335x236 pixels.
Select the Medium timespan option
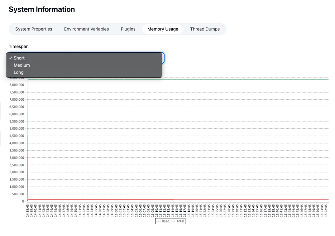point(21,65)
